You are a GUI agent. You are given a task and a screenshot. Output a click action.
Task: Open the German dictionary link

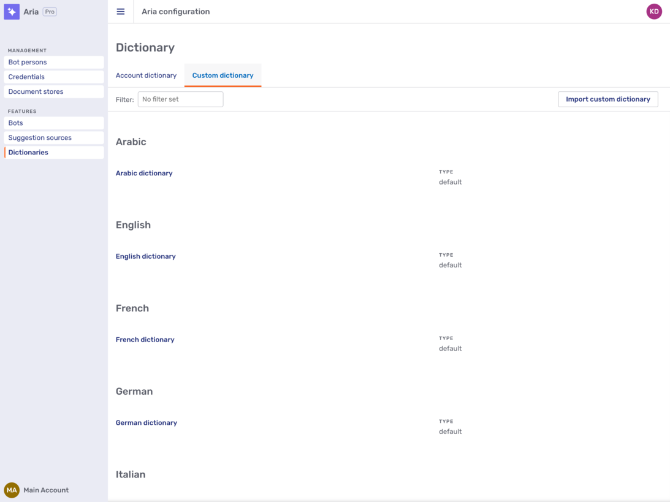tap(146, 422)
